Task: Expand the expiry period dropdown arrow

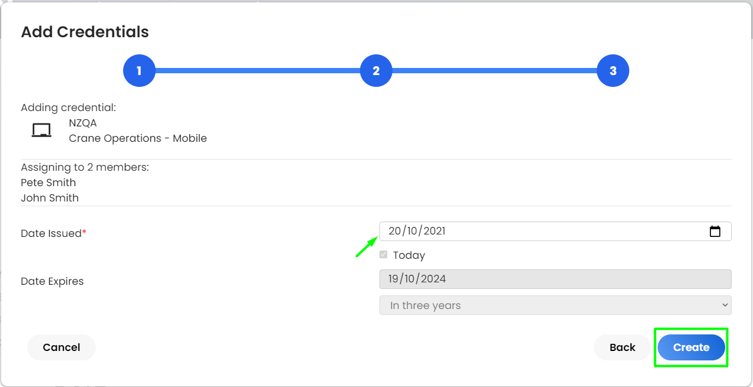Action: point(725,305)
